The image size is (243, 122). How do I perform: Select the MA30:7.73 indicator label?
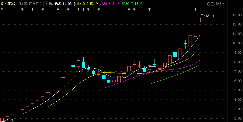point(130,4)
